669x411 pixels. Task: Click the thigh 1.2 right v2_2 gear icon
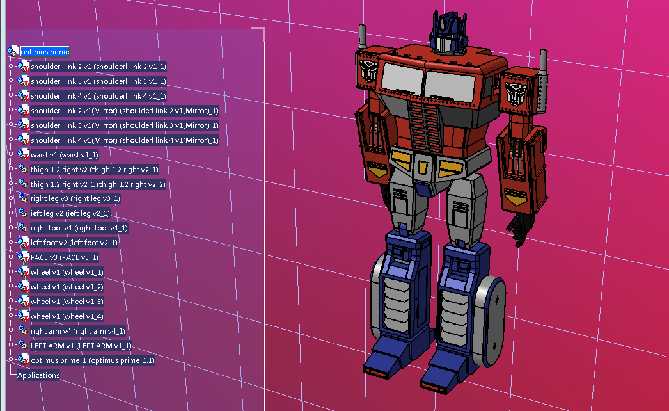[23, 184]
